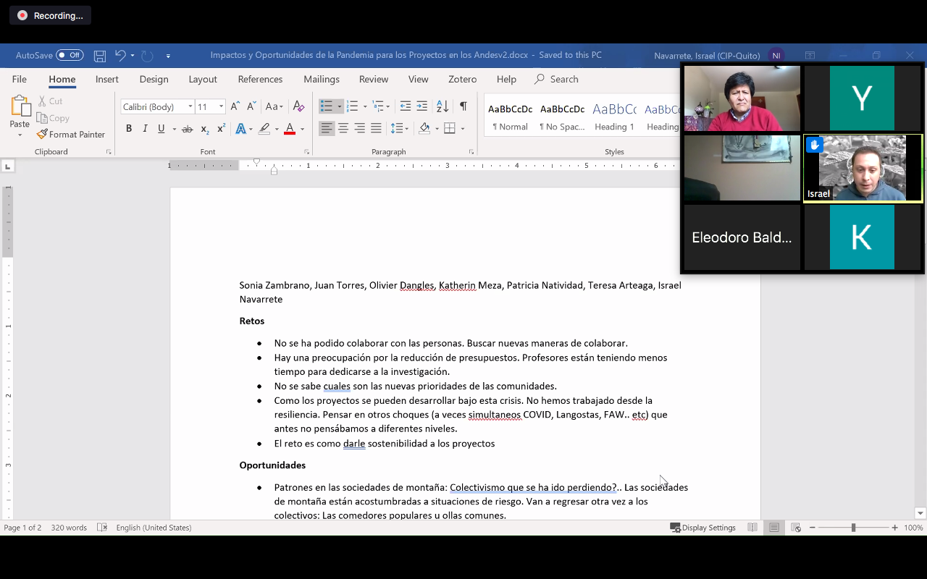Clear all formatting from selection
Viewport: 927px width, 579px height.
point(298,106)
